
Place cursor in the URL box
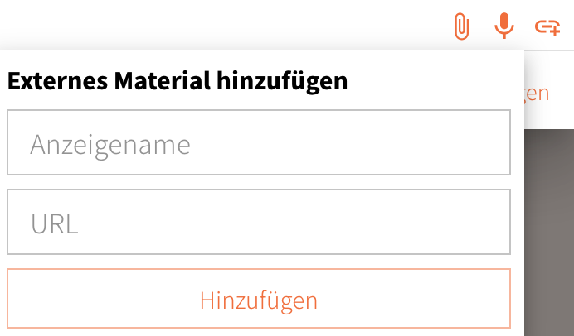click(x=258, y=223)
